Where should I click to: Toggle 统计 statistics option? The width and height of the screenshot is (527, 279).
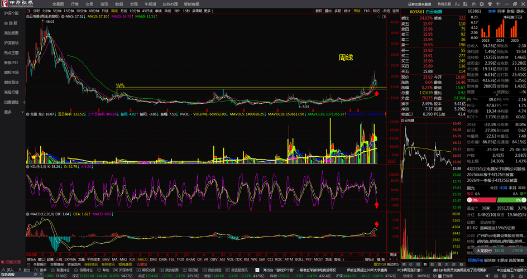[x=347, y=11]
